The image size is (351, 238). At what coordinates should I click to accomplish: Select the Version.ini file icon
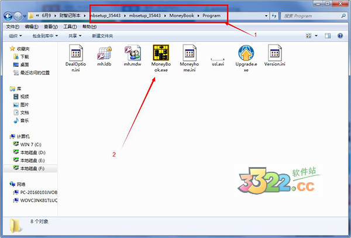pos(275,53)
